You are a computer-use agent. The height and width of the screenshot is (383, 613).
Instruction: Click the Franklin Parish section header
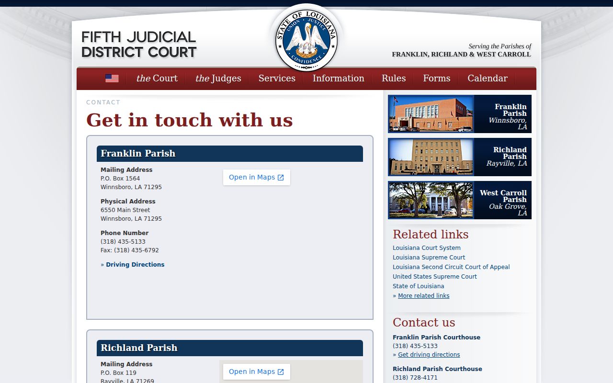point(230,154)
